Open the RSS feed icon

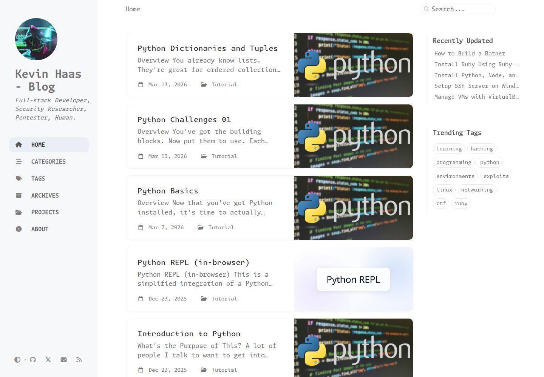[79, 360]
